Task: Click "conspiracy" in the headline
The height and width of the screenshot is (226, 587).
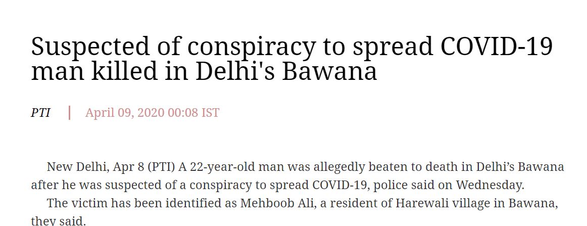Action: click(x=253, y=47)
